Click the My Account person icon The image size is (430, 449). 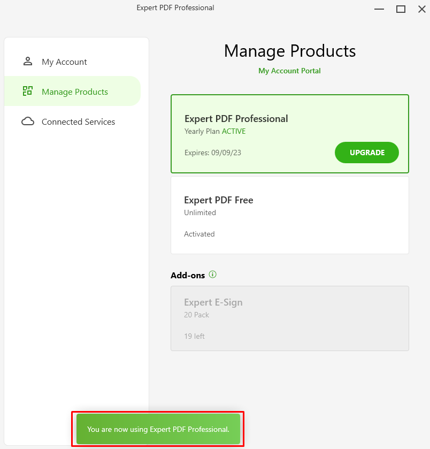tap(28, 62)
